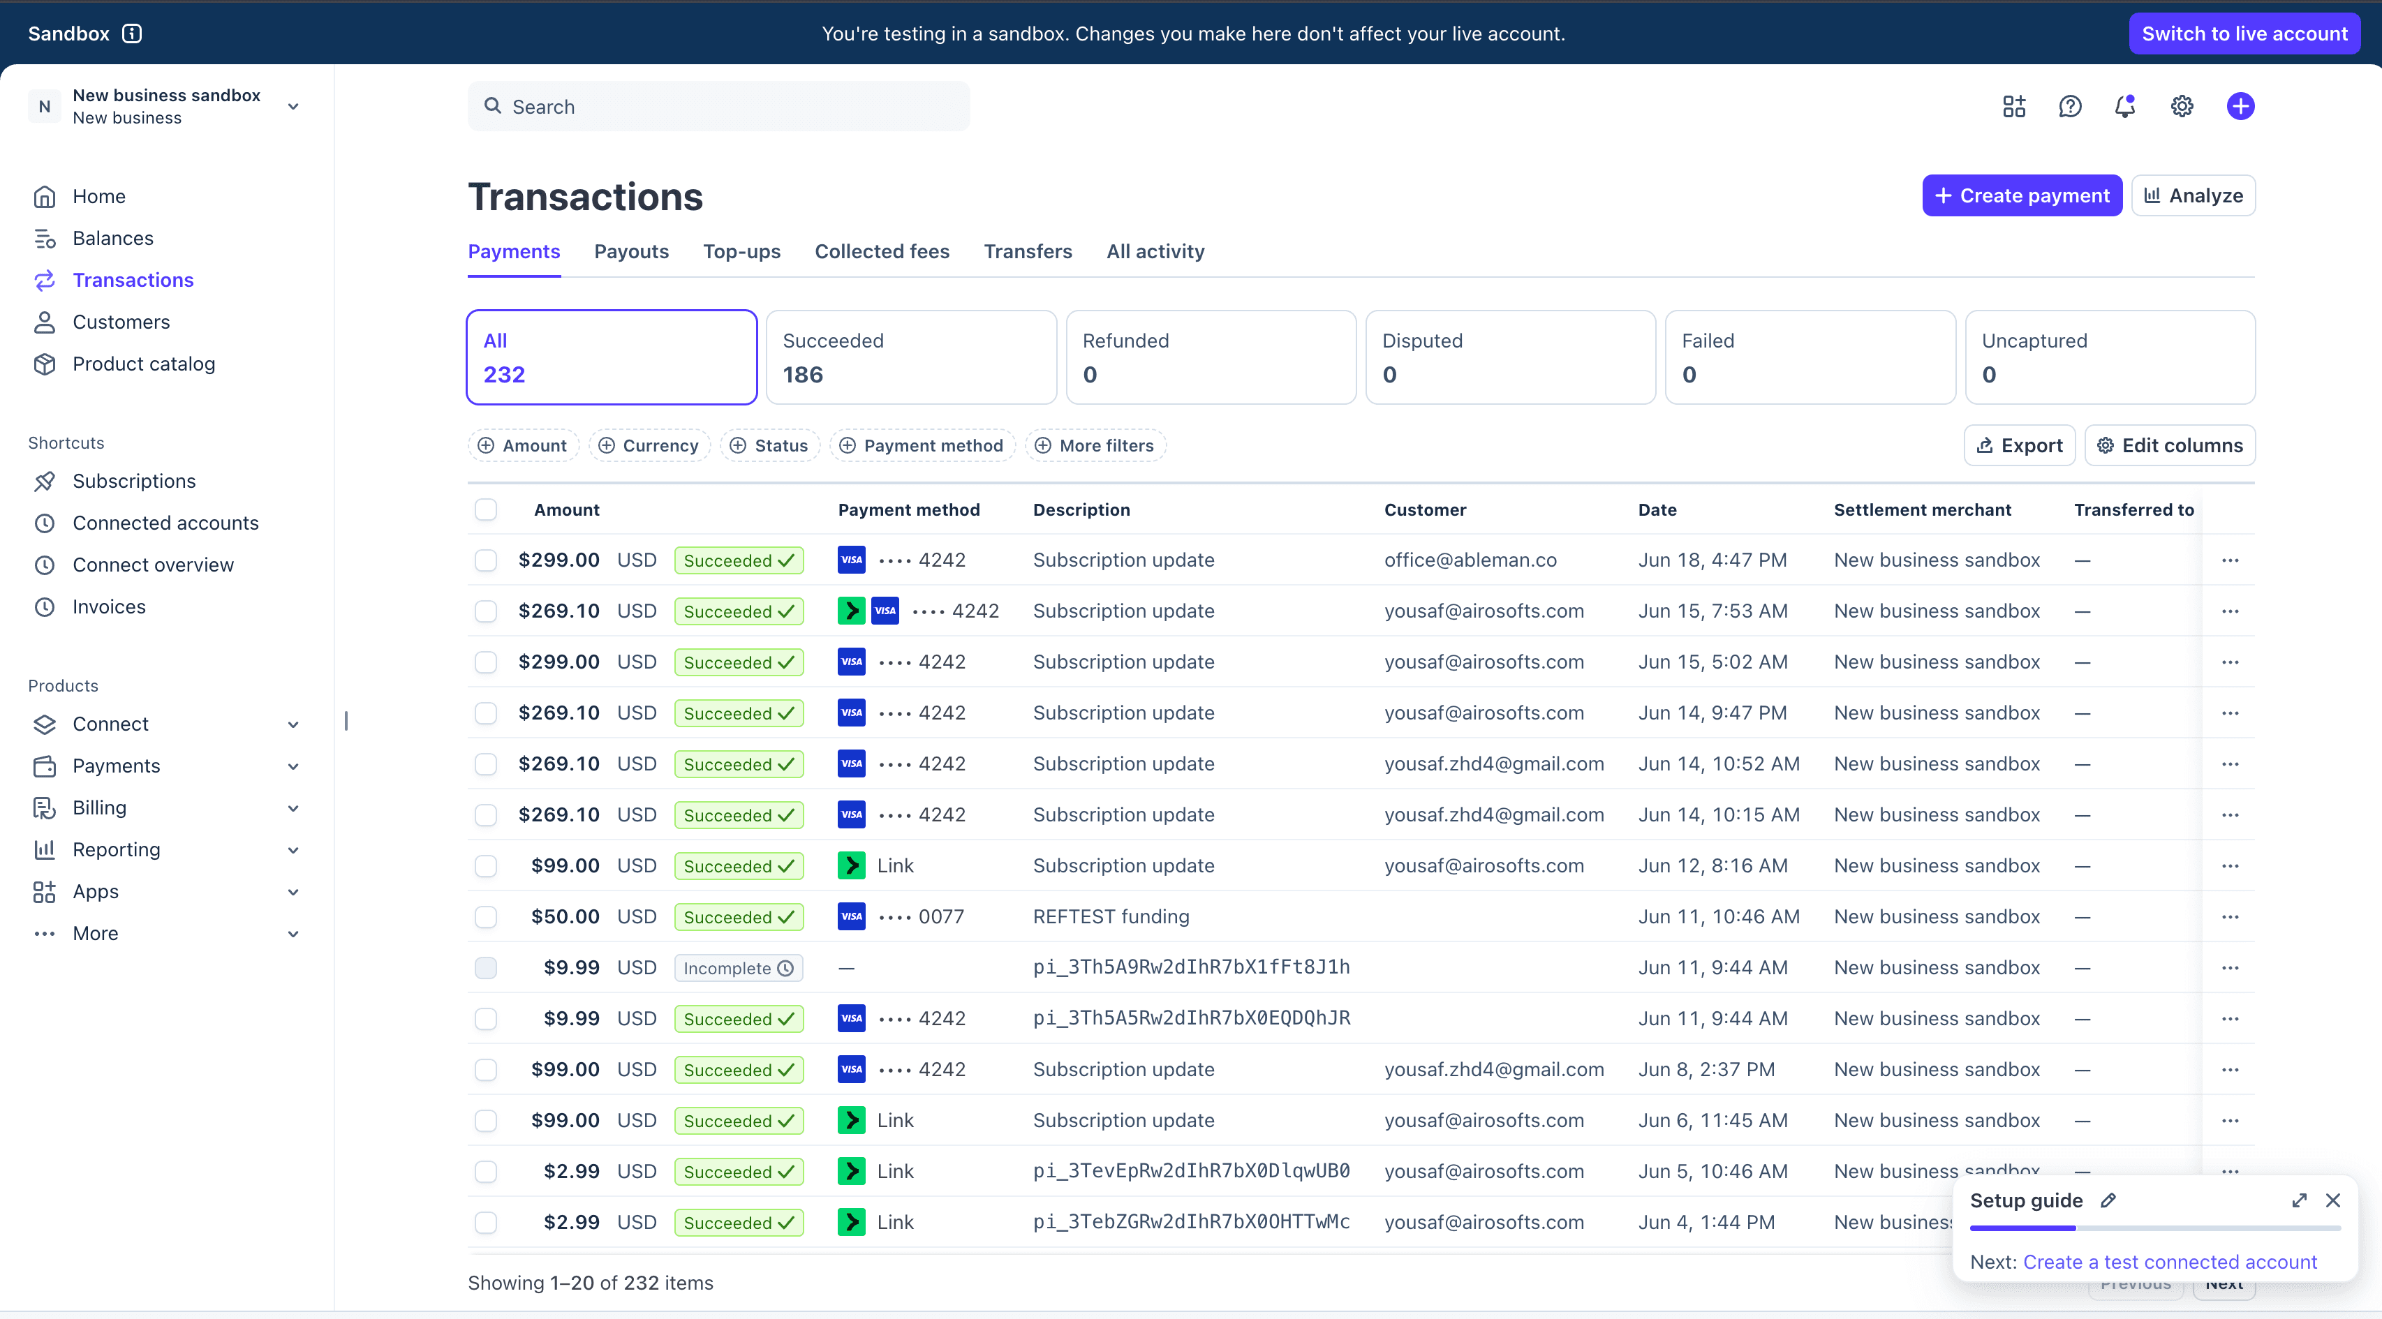Click Link icon in Jun 6 $99.00 row

852,1120
